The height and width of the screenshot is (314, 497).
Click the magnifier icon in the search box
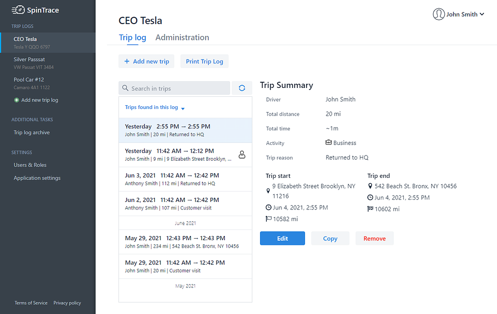(x=126, y=88)
